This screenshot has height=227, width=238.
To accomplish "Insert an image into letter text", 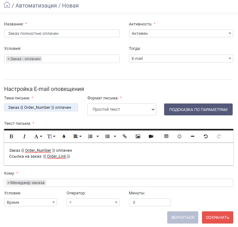I will (x=138, y=136).
